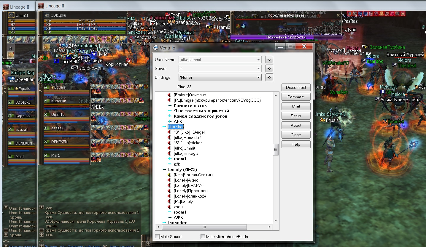
Task: Click the speaker icon beside "S" [ulka]sticker
Action: tap(169, 143)
